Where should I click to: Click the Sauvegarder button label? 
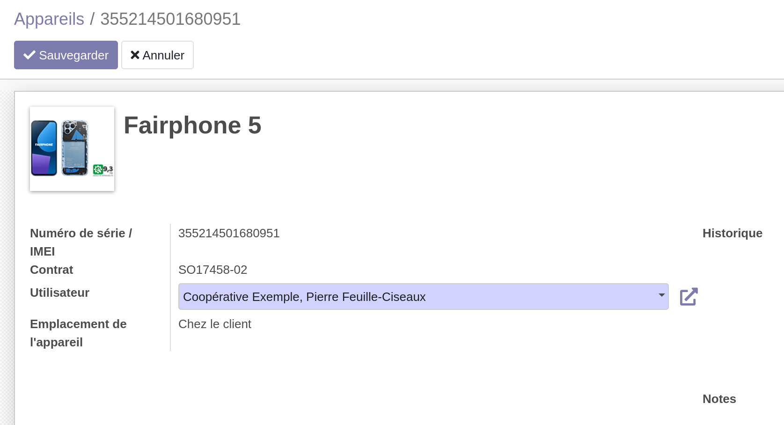[73, 55]
